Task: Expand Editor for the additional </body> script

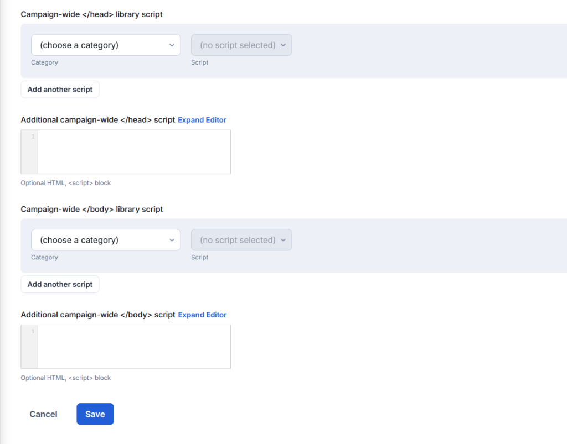Action: 202,315
